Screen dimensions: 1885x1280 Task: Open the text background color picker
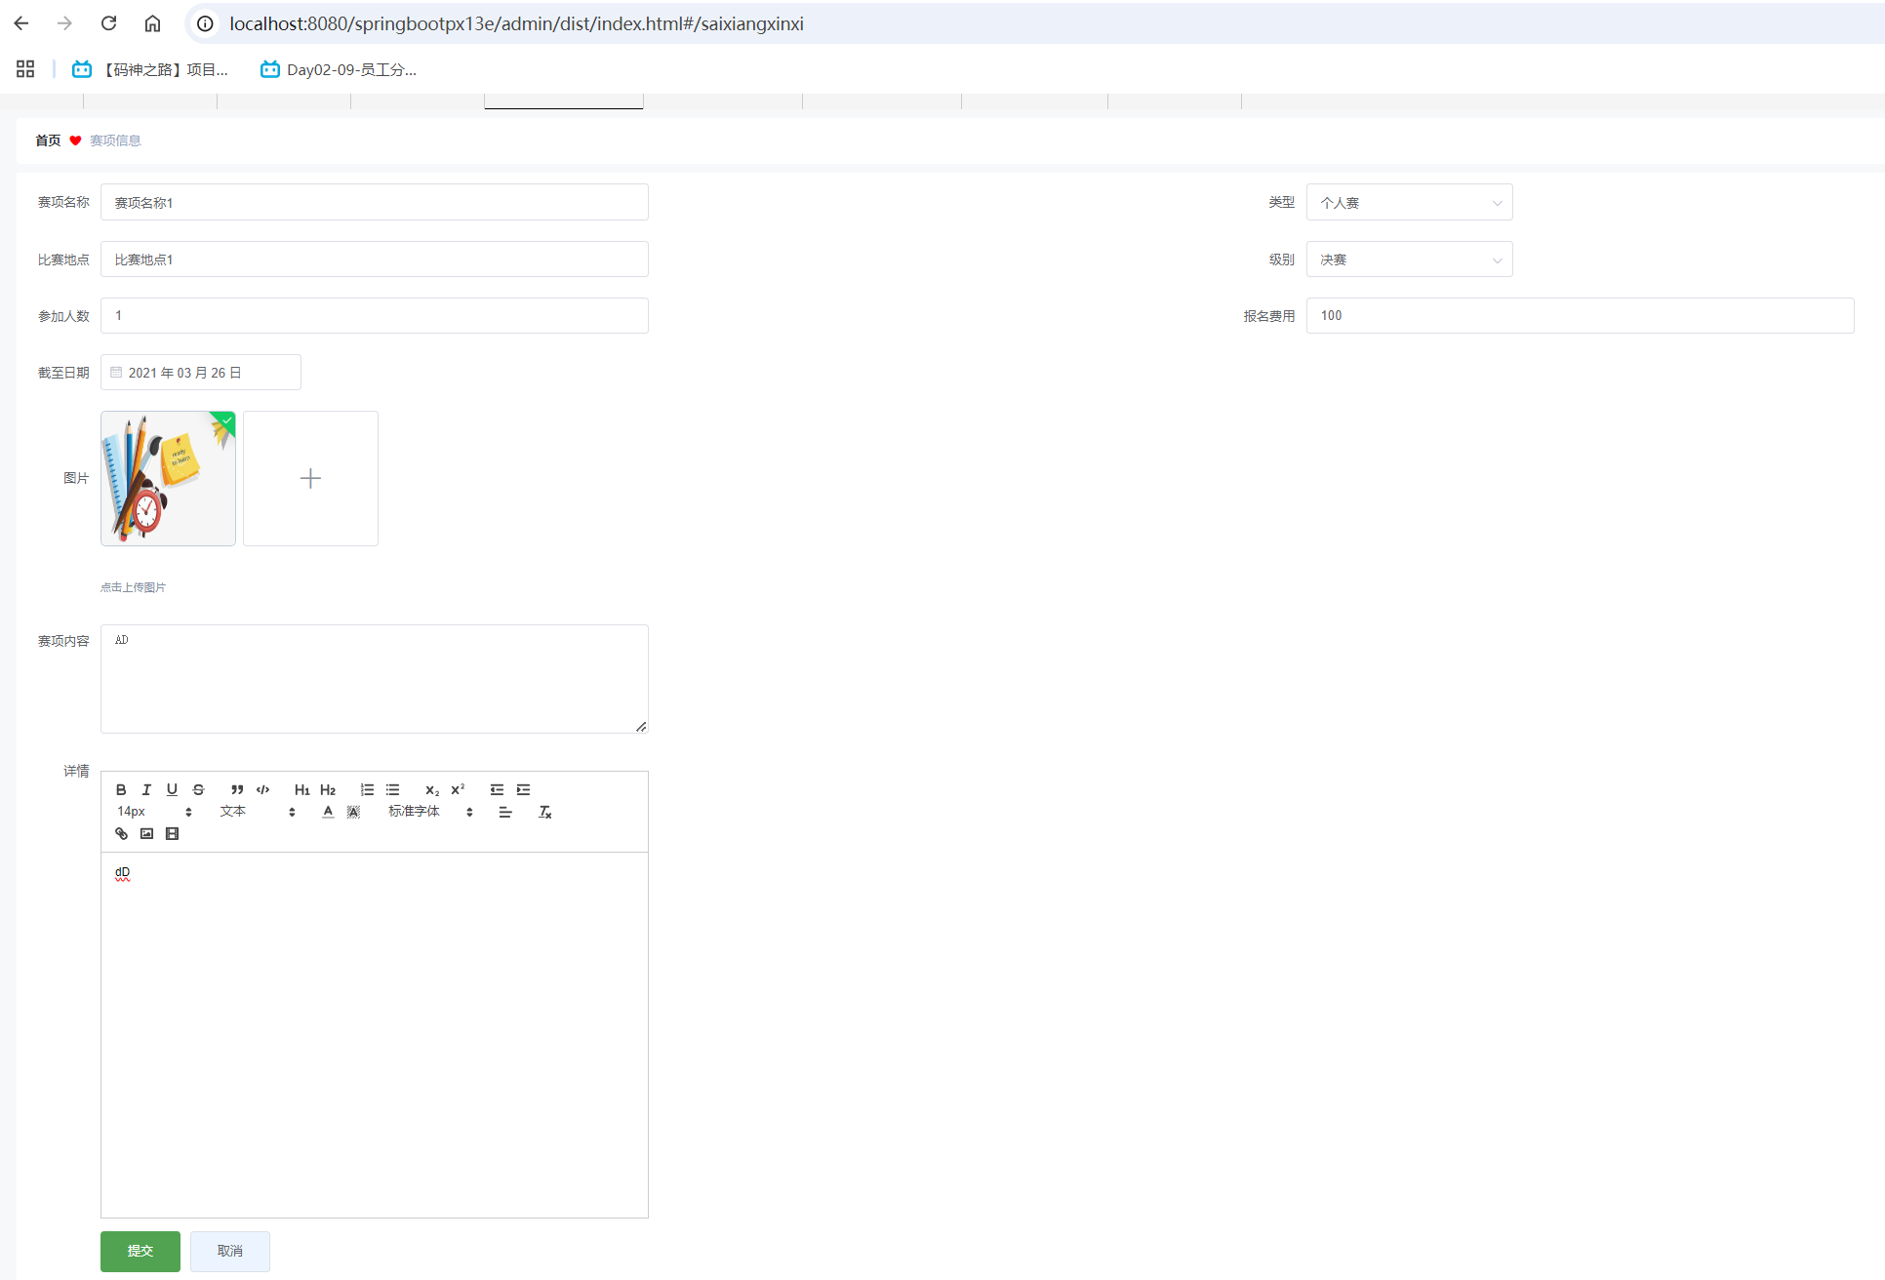[x=353, y=812]
